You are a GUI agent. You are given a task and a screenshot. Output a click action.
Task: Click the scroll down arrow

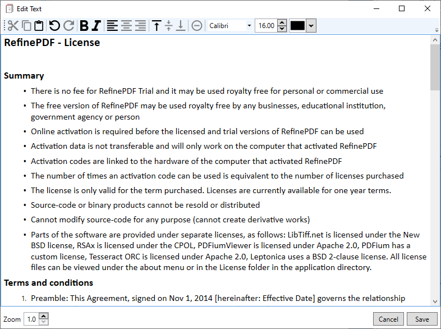coord(435,301)
